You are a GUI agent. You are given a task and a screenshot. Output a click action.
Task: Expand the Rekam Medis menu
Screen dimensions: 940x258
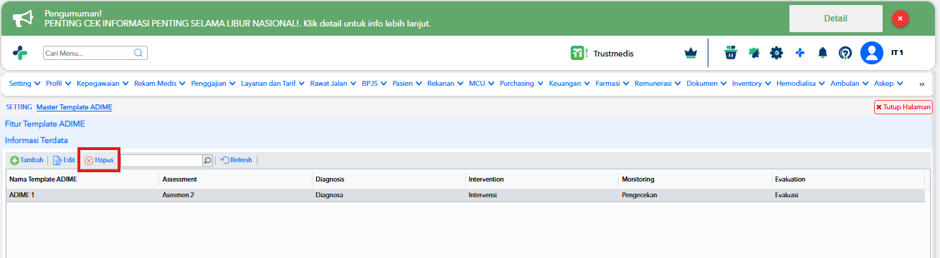click(160, 84)
